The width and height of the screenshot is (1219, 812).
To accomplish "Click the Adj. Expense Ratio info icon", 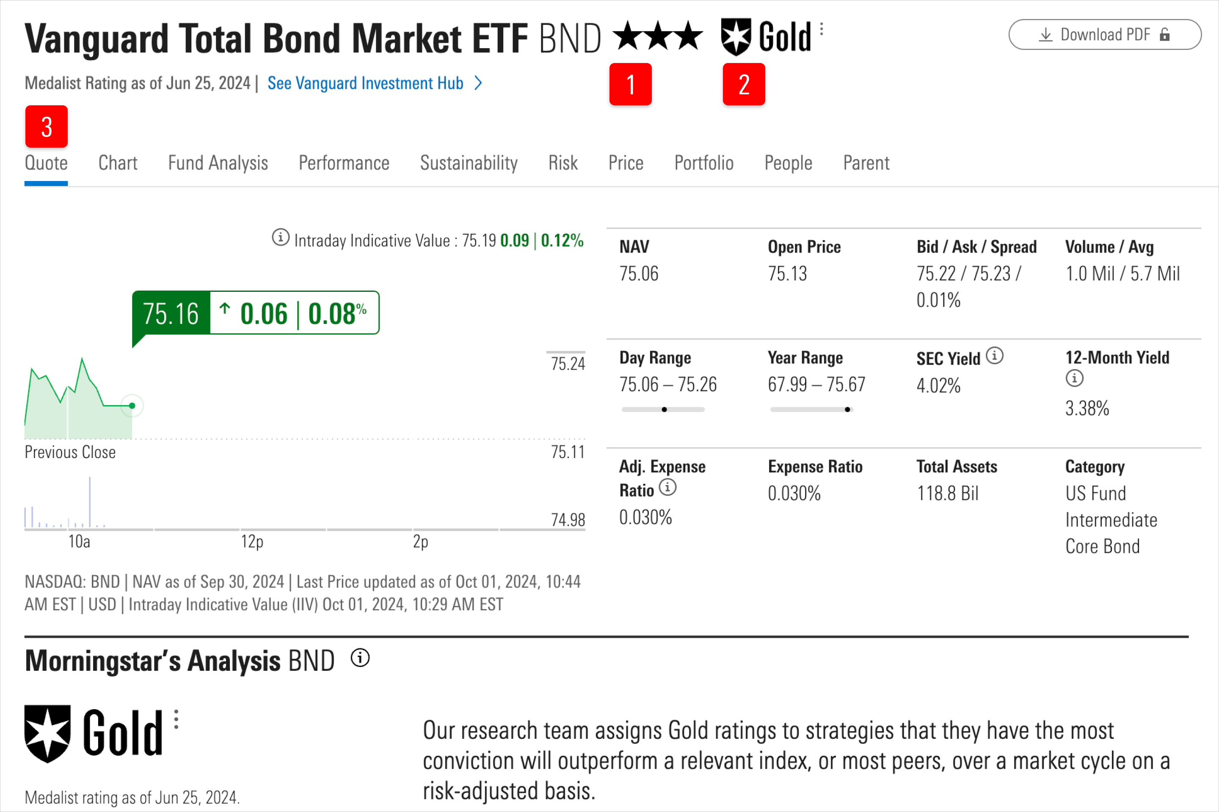I will (668, 487).
